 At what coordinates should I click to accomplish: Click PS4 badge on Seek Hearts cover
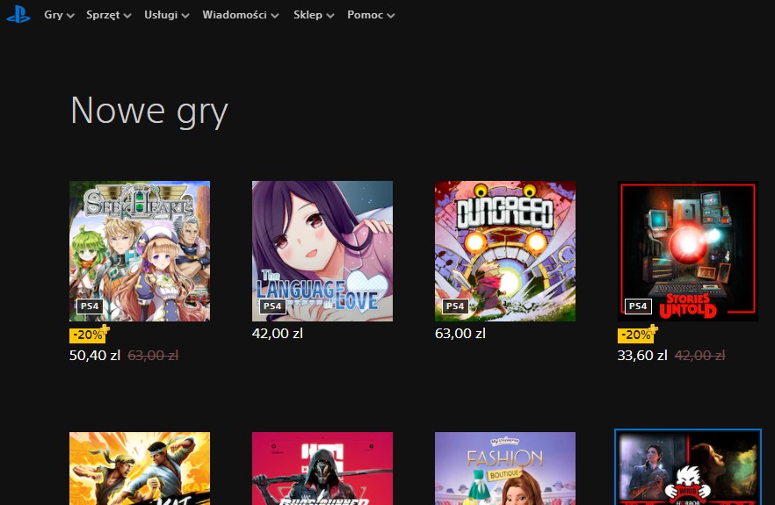coord(90,307)
